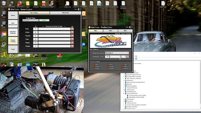
Task: Click the Network adapters device icon
Action: tap(126, 86)
